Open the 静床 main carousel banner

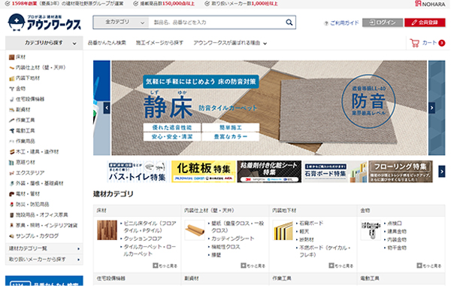(269, 108)
